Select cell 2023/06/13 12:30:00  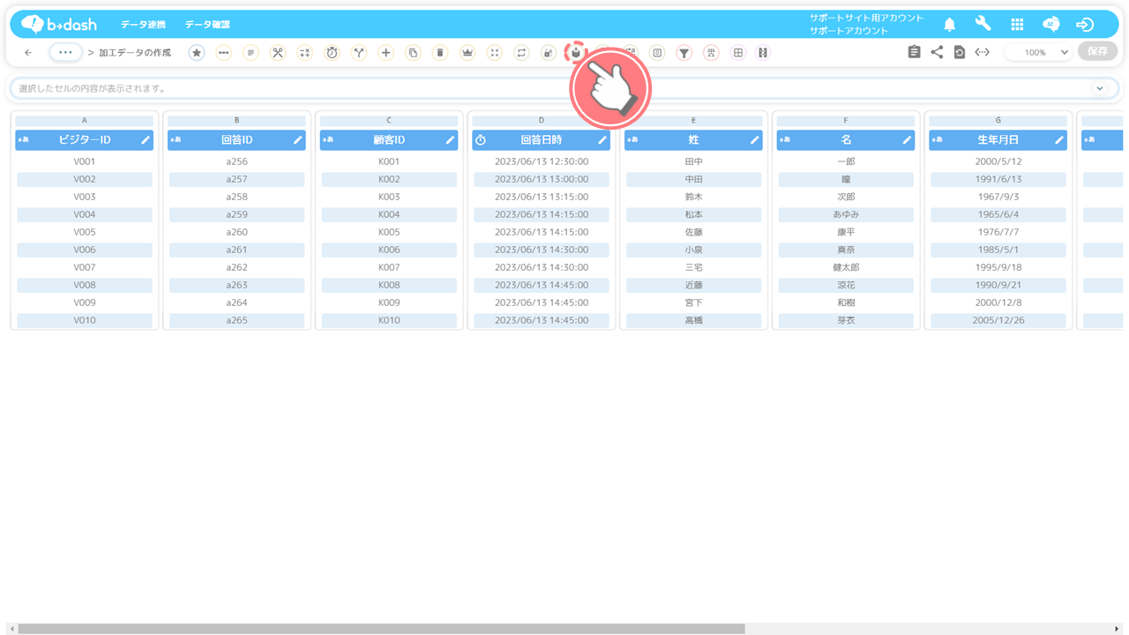[x=542, y=161]
